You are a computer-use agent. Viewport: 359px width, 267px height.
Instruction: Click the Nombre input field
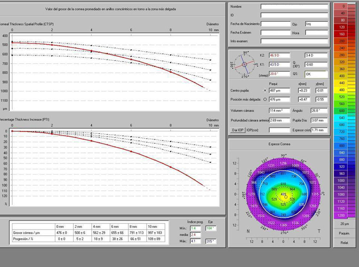tap(294, 7)
